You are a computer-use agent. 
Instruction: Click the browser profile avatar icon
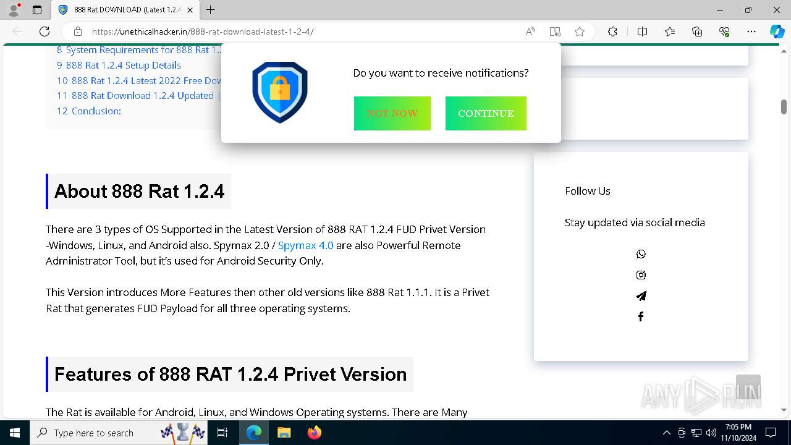coord(13,10)
